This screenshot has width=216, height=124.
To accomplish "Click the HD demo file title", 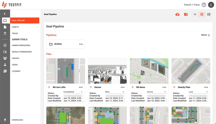I will tap(141, 87).
